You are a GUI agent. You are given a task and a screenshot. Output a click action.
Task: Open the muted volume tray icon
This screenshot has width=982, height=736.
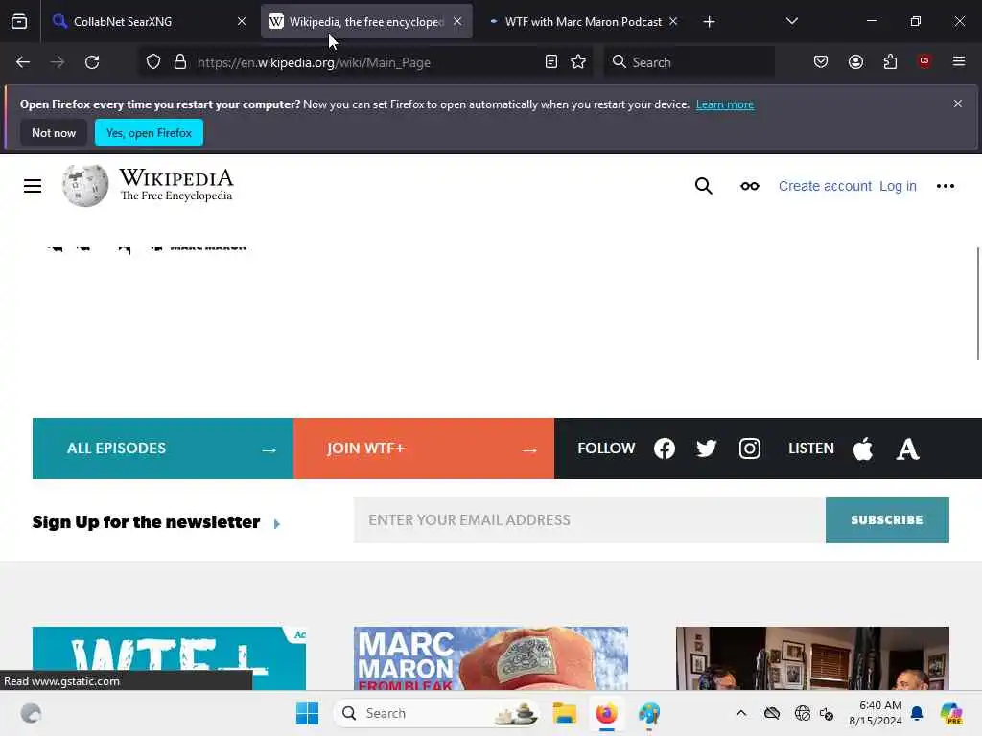(827, 713)
